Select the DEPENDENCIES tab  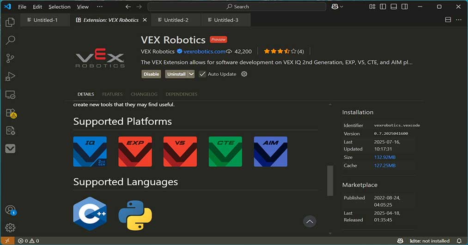pyautogui.click(x=182, y=94)
